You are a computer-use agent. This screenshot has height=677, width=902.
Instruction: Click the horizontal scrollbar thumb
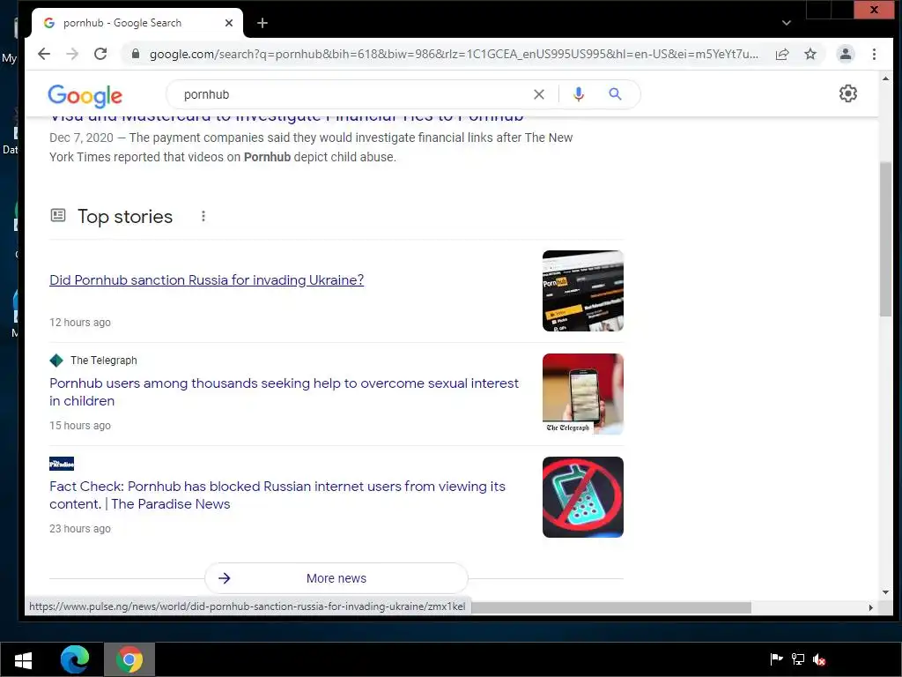611,607
